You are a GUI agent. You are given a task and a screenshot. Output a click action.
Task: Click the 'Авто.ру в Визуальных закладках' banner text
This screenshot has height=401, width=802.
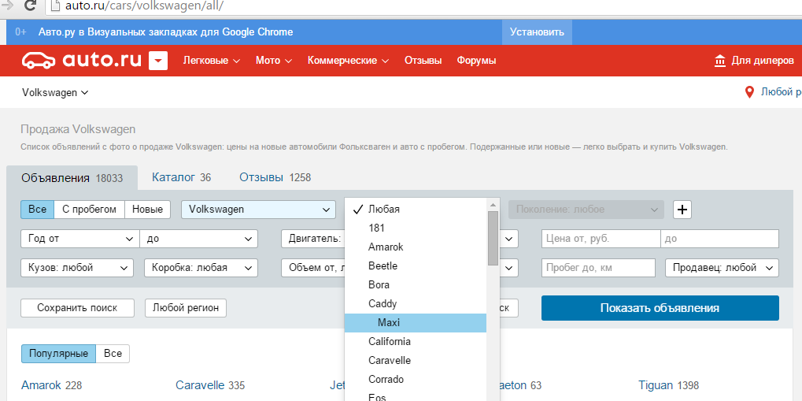(x=166, y=32)
